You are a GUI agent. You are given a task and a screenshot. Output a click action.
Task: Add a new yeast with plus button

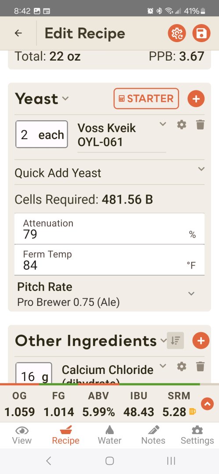[196, 99]
